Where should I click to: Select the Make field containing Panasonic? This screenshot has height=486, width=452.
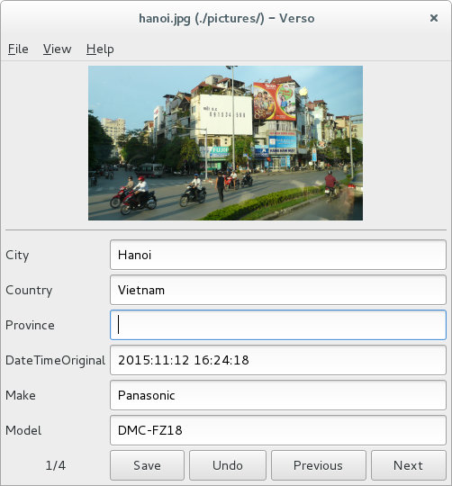[278, 395]
